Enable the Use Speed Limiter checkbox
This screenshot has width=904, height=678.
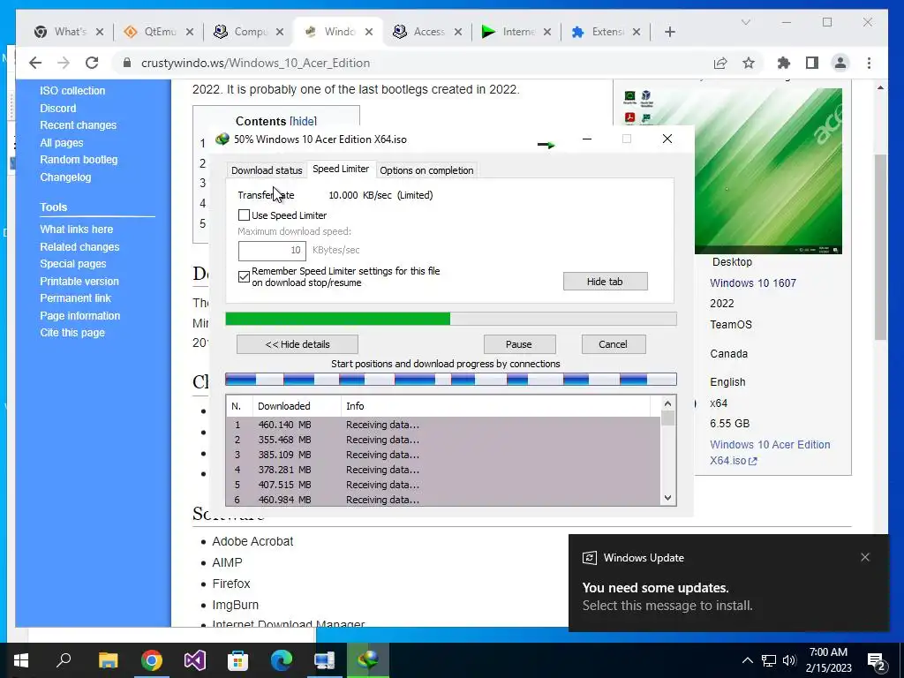(244, 215)
